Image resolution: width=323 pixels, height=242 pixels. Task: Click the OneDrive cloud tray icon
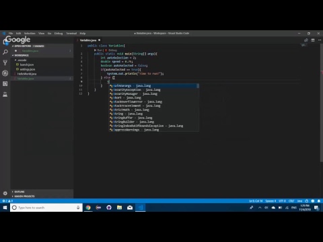pos(273,208)
